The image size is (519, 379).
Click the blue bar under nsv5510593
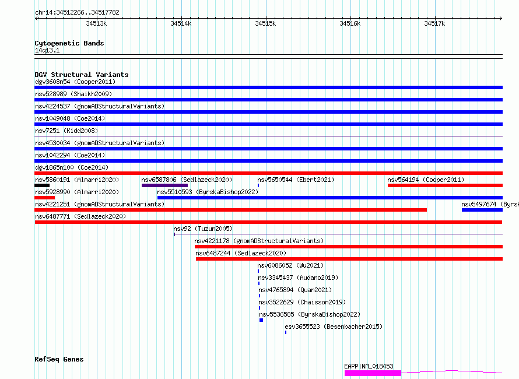click(x=330, y=198)
